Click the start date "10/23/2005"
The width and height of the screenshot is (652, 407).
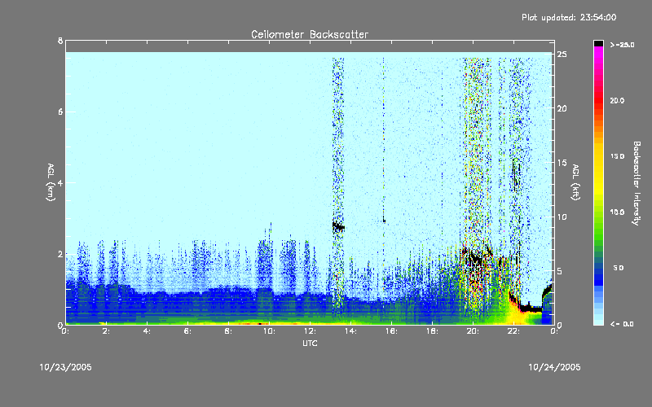coord(66,367)
